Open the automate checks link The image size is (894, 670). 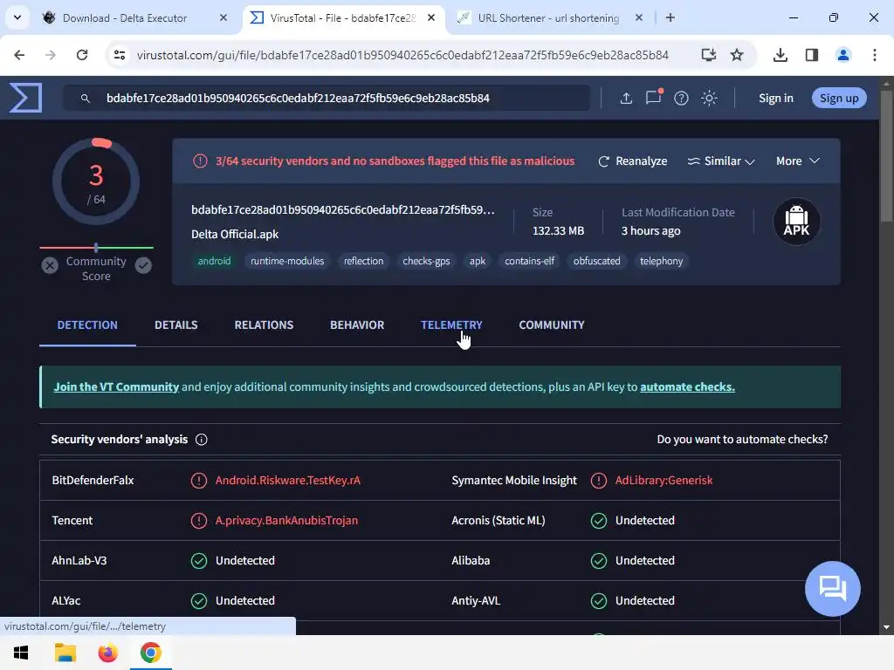[x=687, y=386]
